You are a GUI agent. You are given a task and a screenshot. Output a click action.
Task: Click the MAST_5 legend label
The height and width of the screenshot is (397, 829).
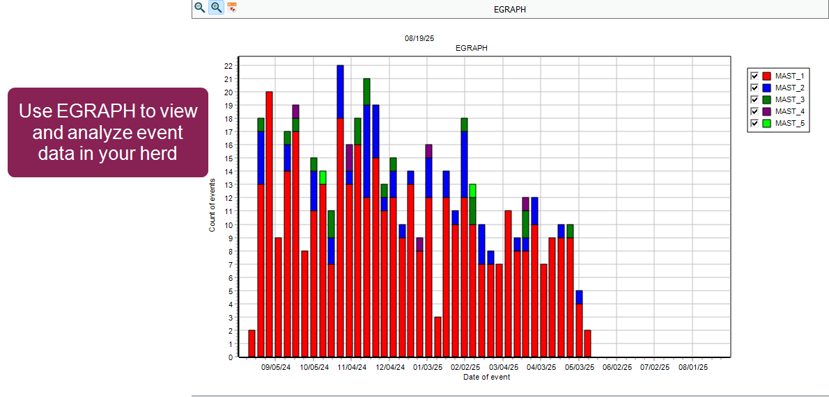point(789,123)
